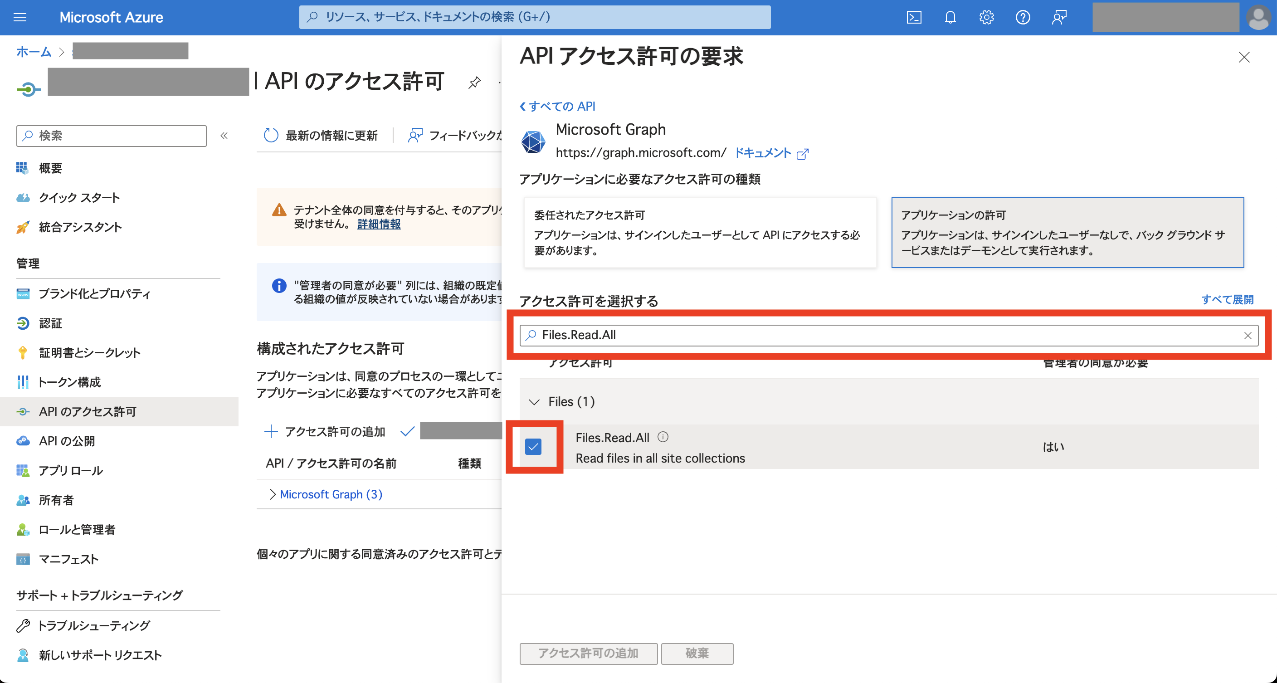The image size is (1277, 683).
Task: Focus the sidebar 検索 field
Action: (112, 135)
